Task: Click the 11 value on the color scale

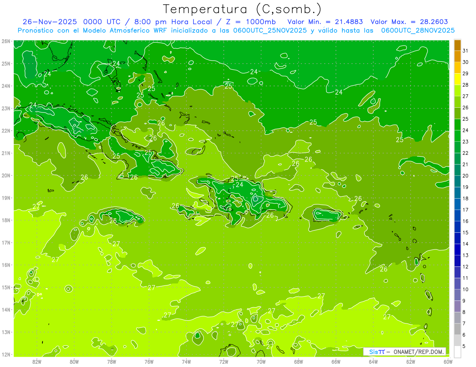Action: [x=465, y=278]
